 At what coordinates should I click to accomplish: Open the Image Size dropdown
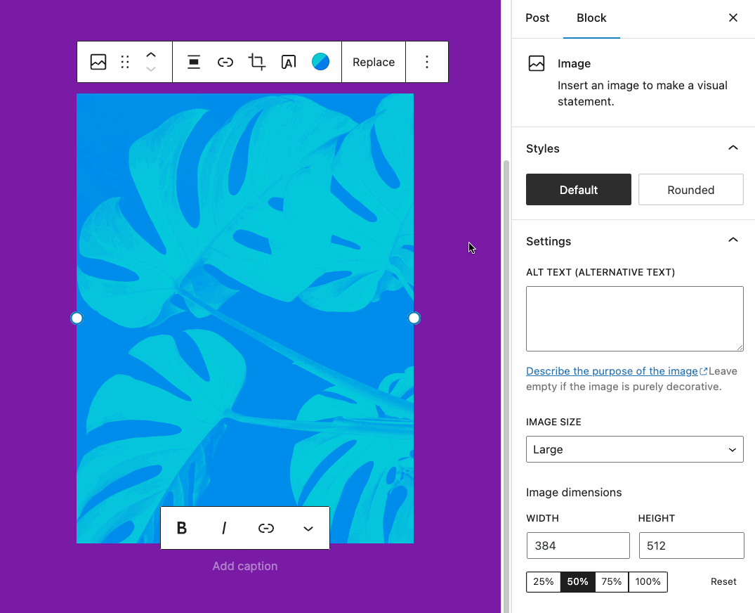(635, 449)
